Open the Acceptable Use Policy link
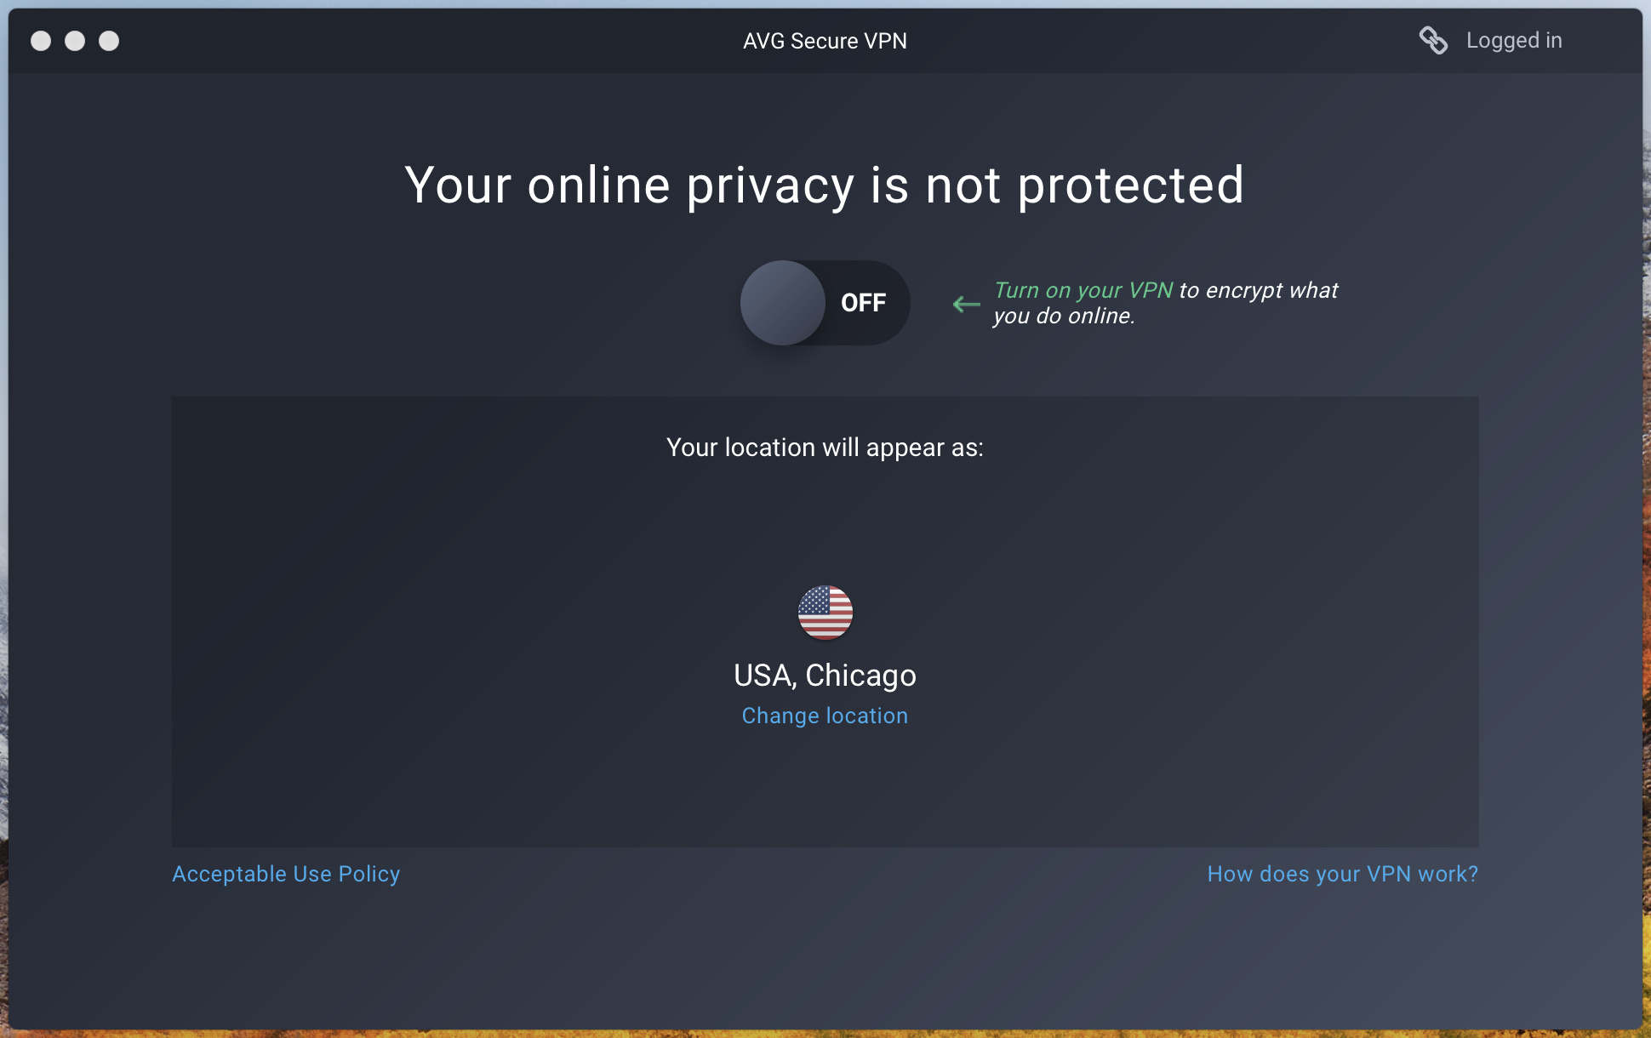This screenshot has height=1038, width=1651. tap(286, 874)
